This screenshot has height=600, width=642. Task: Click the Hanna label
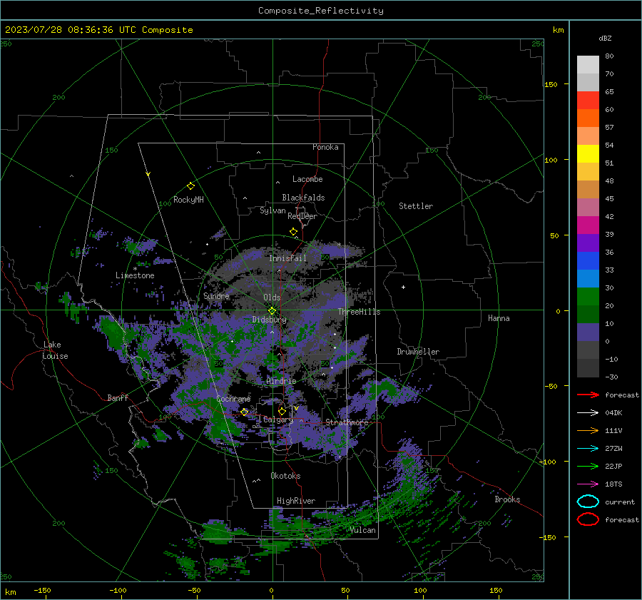coord(499,318)
